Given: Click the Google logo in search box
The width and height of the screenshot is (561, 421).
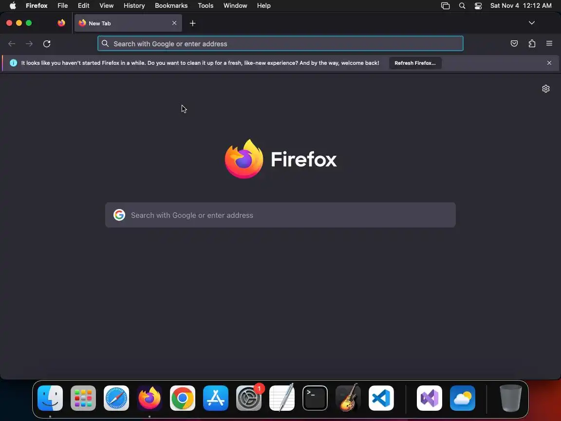Looking at the screenshot, I should coord(119,215).
